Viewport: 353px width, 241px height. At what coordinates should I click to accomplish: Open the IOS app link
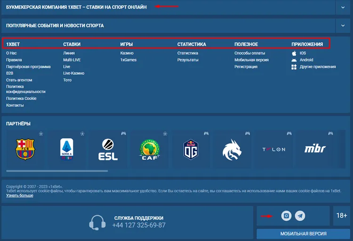point(303,53)
